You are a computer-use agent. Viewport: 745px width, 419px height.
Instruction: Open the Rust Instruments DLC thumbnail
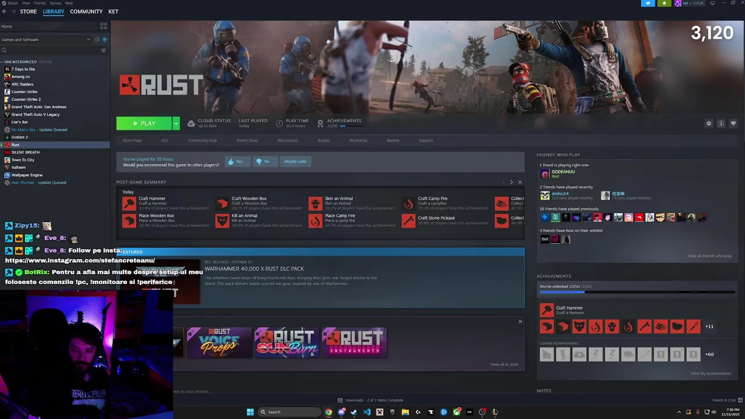point(354,342)
